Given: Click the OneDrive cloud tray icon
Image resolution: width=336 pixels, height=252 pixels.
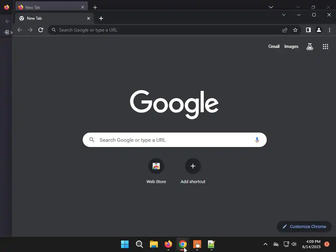Looking at the screenshot, I should click(276, 244).
